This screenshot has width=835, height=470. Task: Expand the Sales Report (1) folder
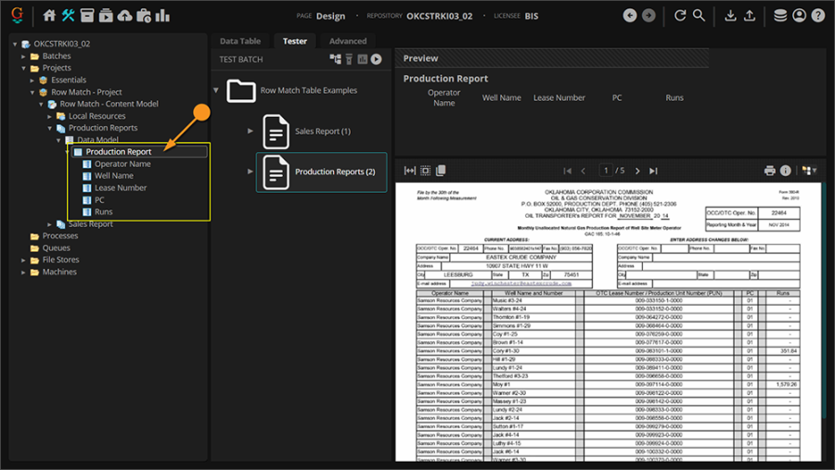250,132
